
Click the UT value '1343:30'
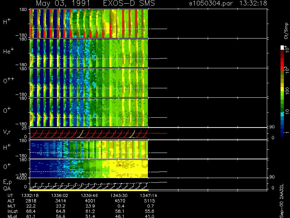[x=119, y=195]
